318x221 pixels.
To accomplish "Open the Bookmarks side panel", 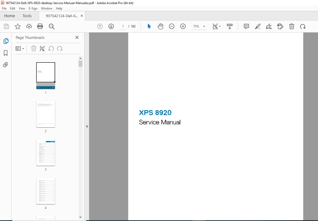I will click(6, 53).
